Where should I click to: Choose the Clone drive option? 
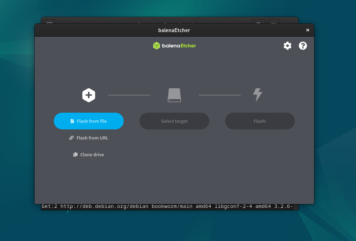92,155
